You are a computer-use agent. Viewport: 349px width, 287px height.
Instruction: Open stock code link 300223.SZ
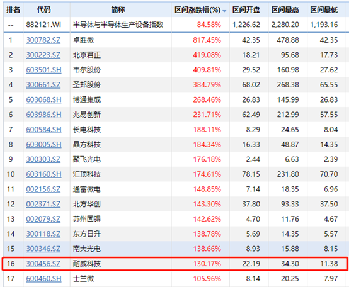43,55
